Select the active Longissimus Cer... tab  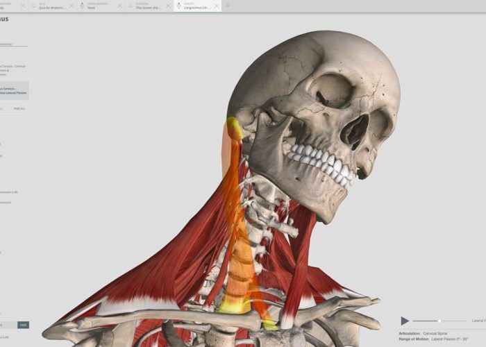[x=196, y=6]
